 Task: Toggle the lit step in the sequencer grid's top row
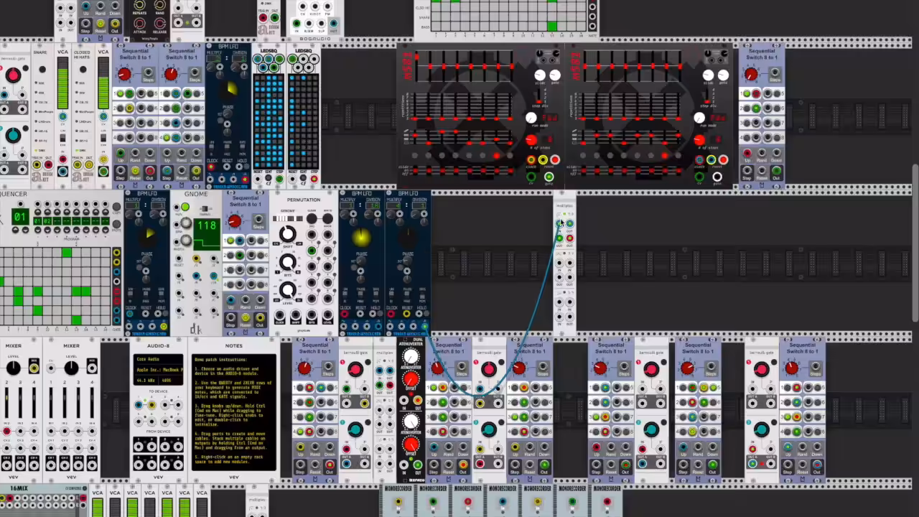pyautogui.click(x=66, y=253)
